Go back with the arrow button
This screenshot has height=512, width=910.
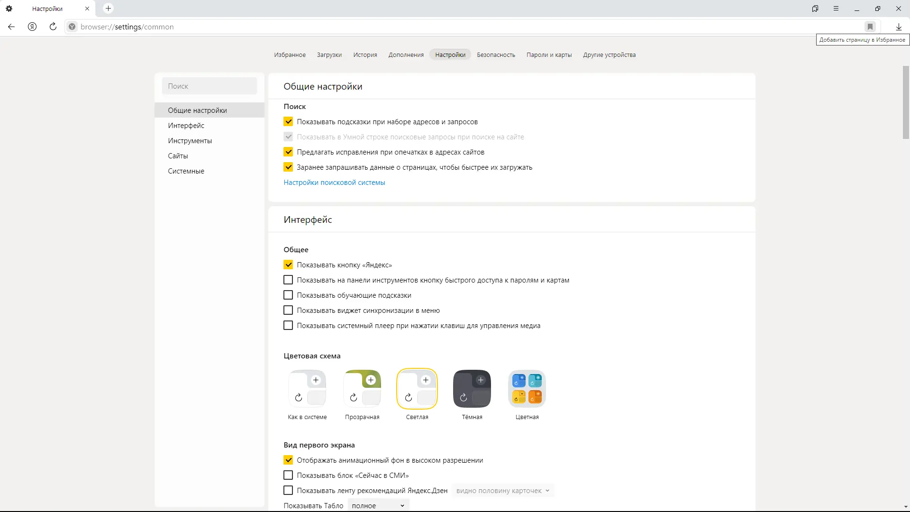pos(11,27)
